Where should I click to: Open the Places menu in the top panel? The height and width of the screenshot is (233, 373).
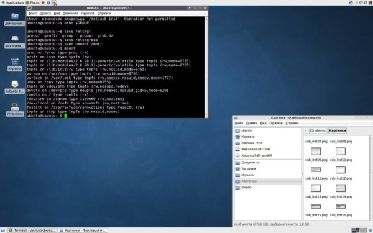click(32, 2)
